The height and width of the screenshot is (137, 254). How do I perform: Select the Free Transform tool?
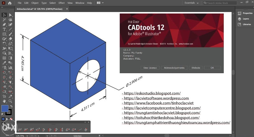pyautogui.click(x=10, y=49)
